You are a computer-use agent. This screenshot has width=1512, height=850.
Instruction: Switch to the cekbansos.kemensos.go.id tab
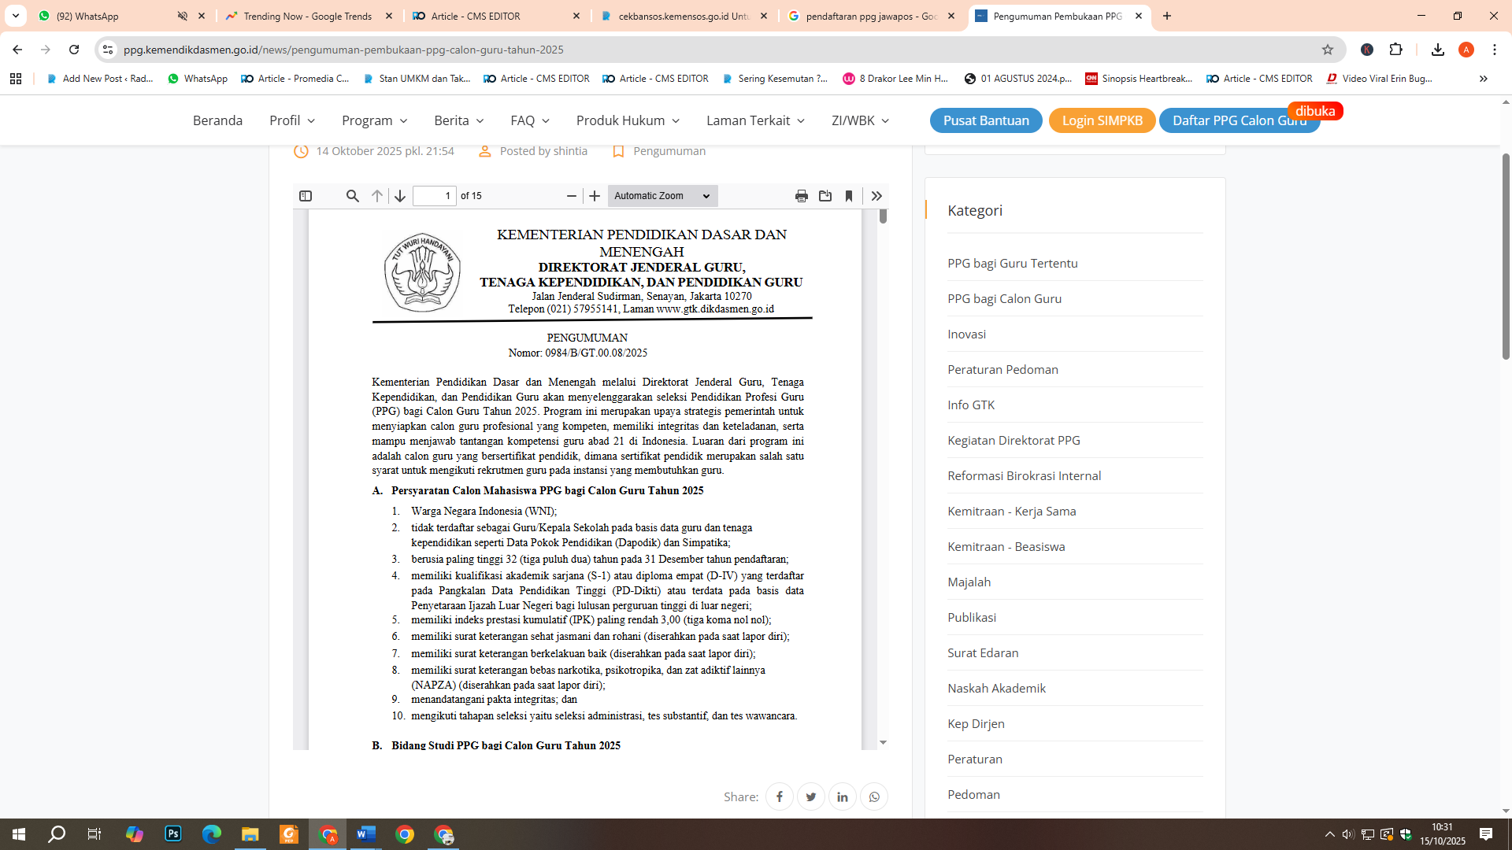pos(679,16)
